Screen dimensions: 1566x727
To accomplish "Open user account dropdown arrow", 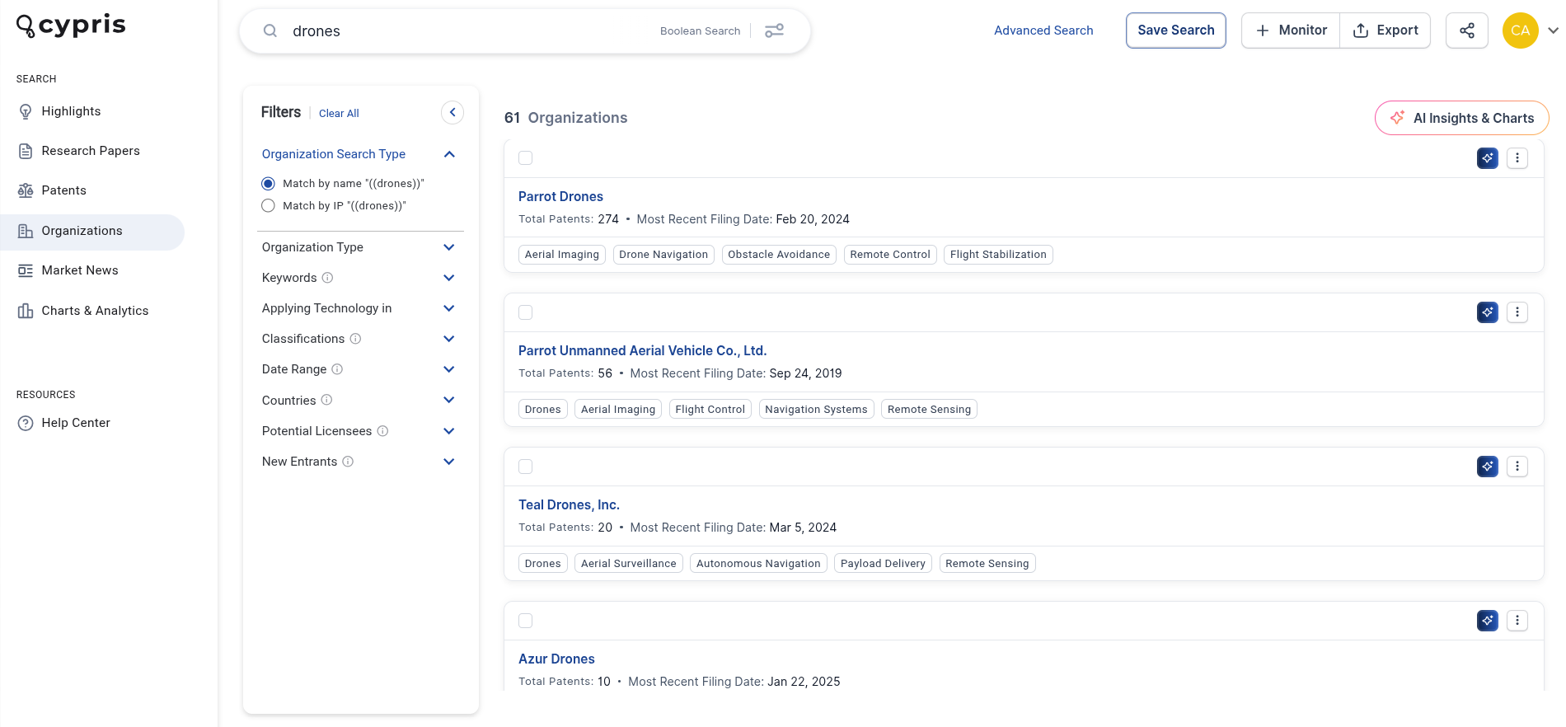I will click(1553, 30).
